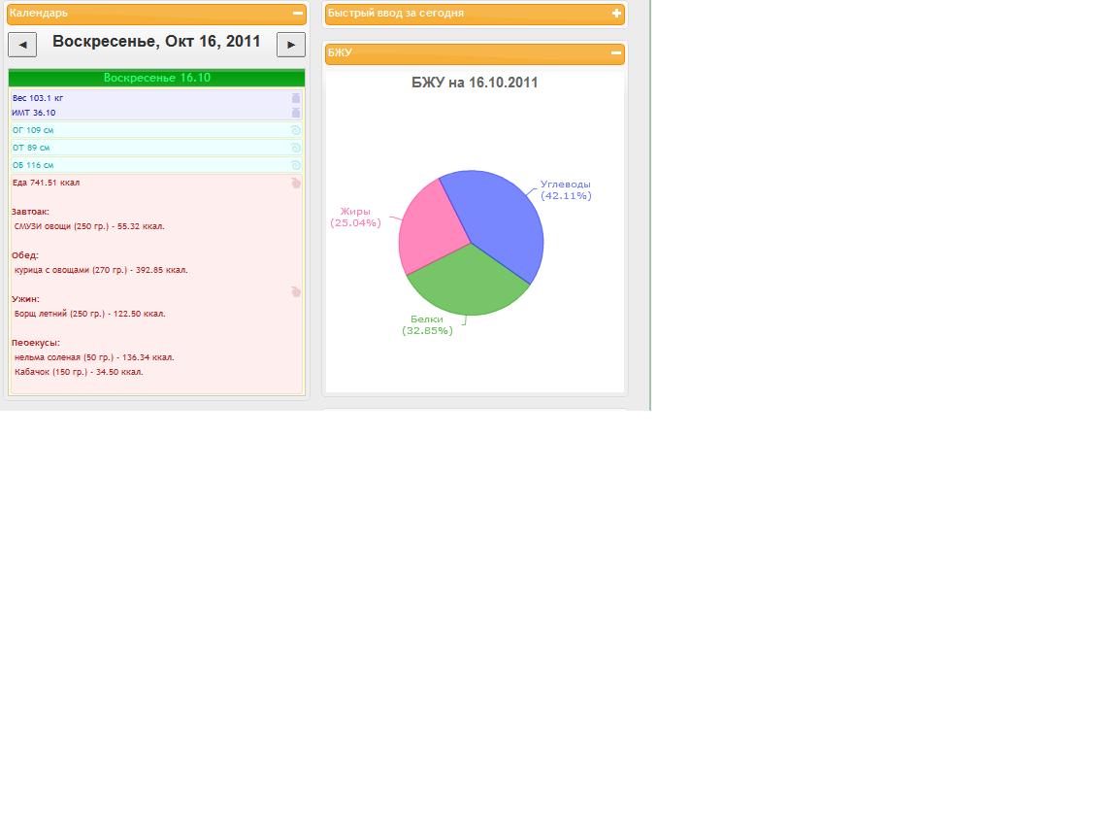This screenshot has width=1118, height=839.
Task: Click the Углеводы (42.11%) label
Action: (x=566, y=189)
